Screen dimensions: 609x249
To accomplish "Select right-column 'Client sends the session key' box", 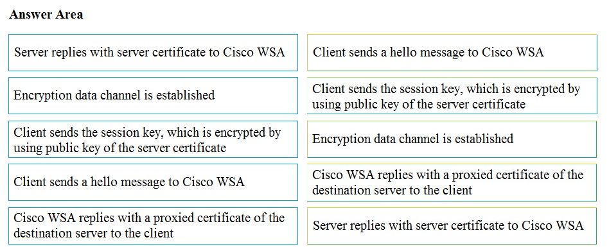I will click(x=452, y=96).
